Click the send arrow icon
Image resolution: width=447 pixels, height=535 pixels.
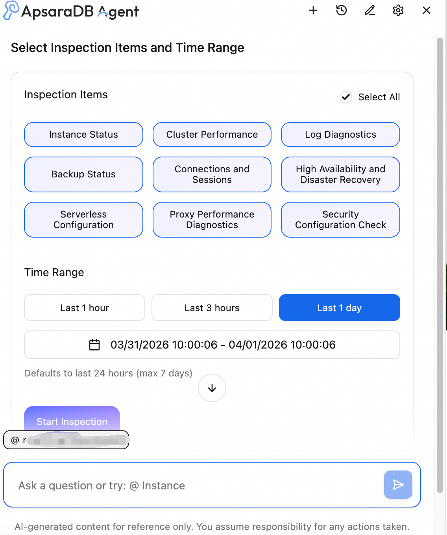click(398, 485)
